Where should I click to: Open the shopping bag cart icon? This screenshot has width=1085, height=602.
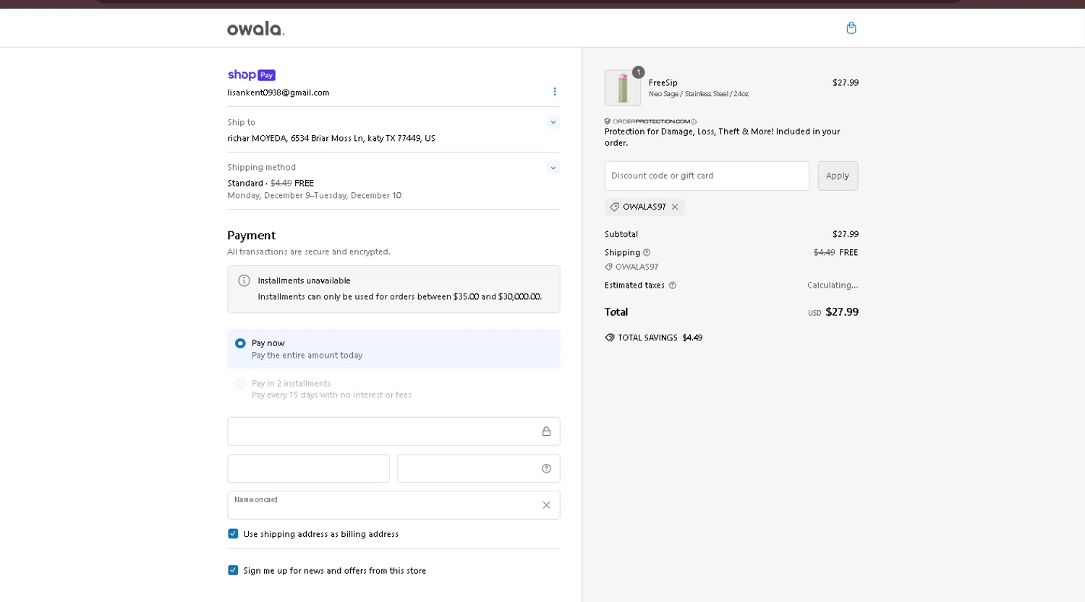(851, 28)
